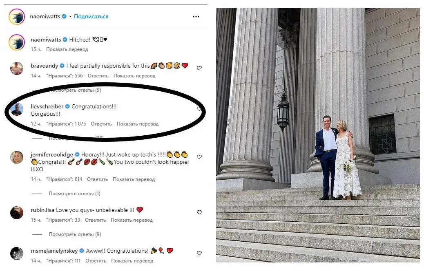Like rubin.lisa's comment with the heart
Screen dimensions: 424x271
coord(199,212)
